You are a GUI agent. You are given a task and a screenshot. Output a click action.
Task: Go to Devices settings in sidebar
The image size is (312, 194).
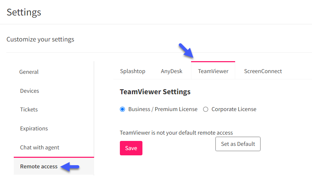(30, 91)
